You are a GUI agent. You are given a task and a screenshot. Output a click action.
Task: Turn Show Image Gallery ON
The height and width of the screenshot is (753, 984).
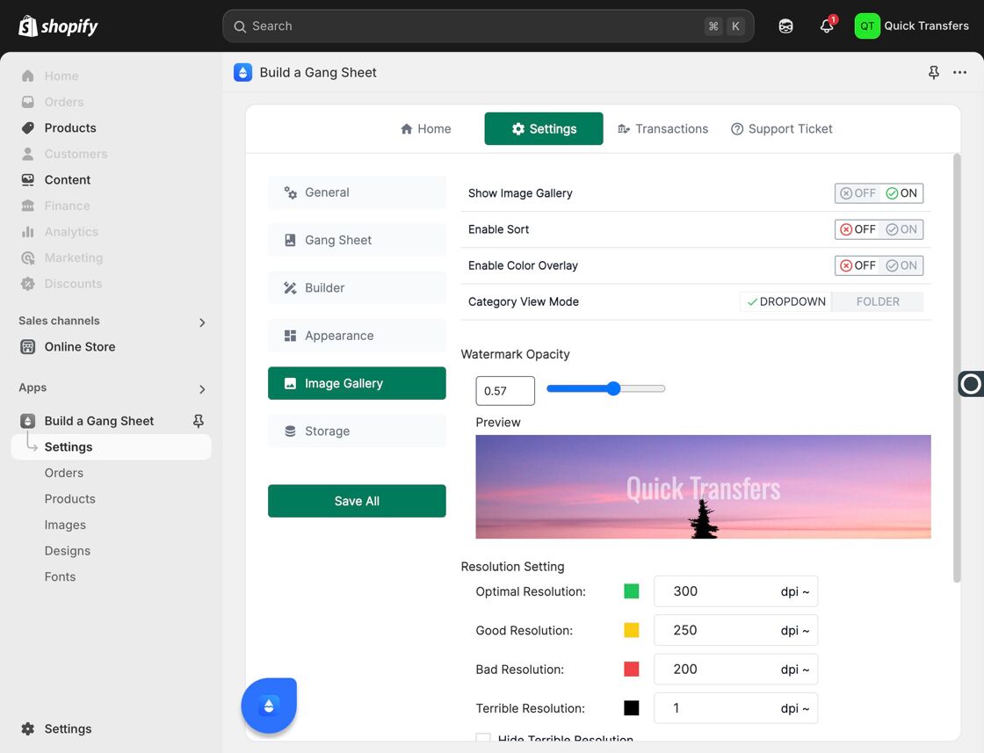[901, 193]
